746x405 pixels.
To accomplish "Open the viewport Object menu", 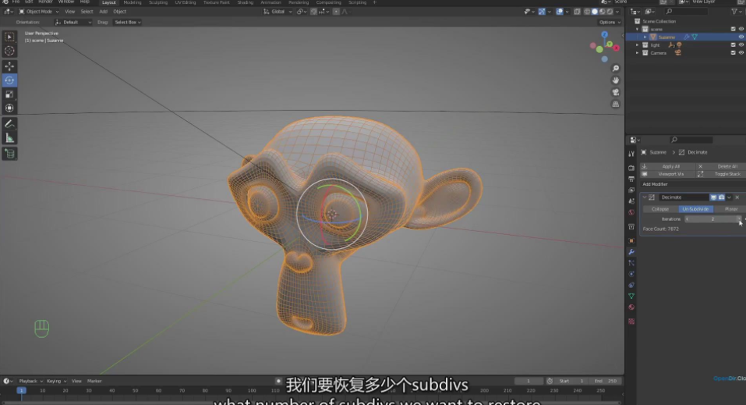I will 120,12.
